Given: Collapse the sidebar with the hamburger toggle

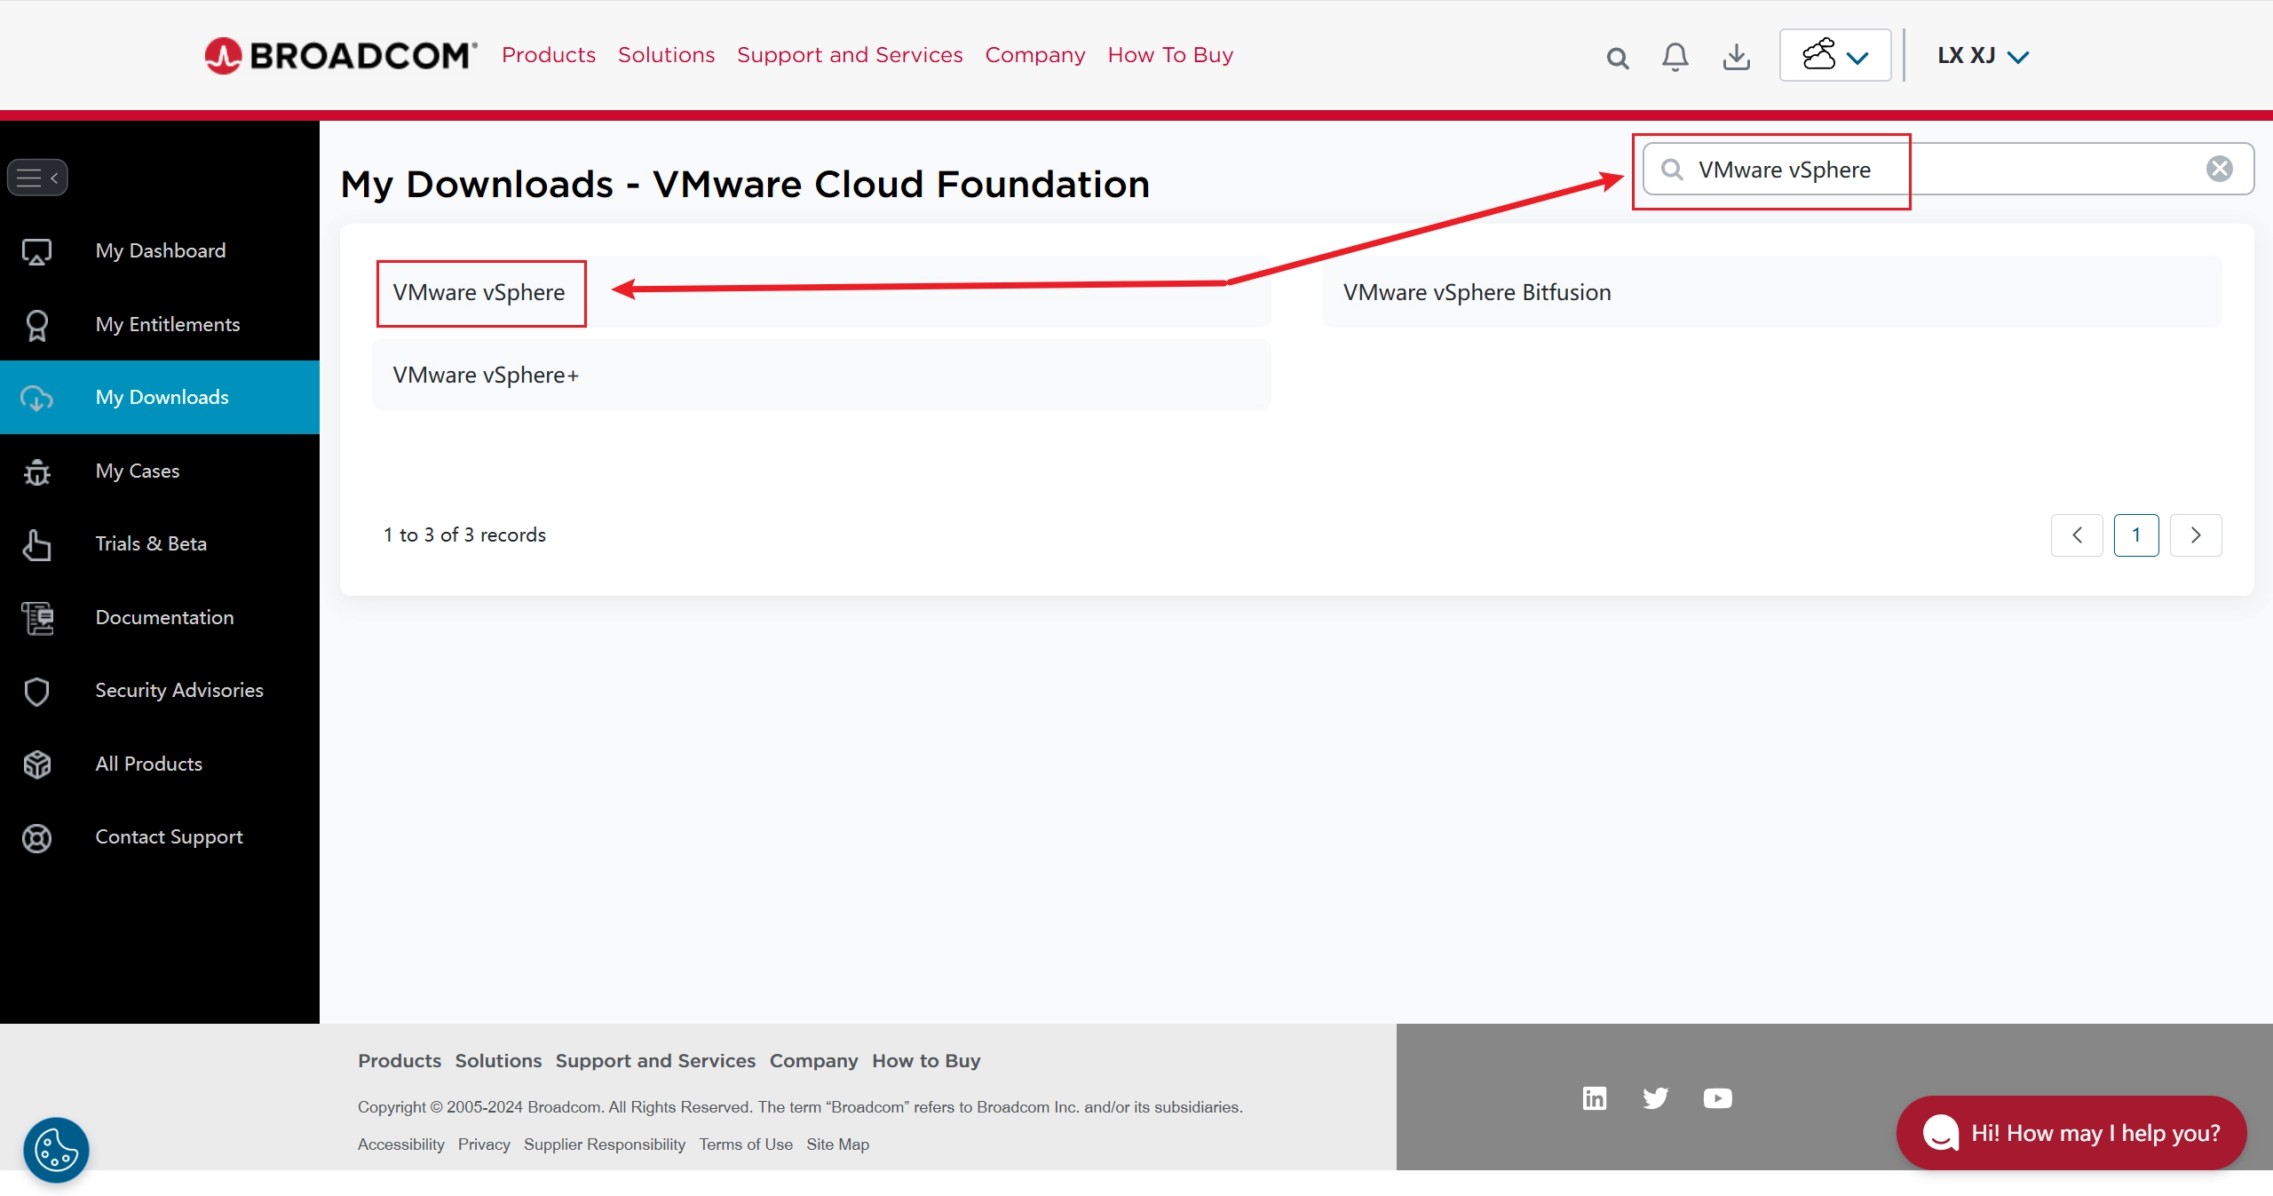Looking at the screenshot, I should (37, 178).
